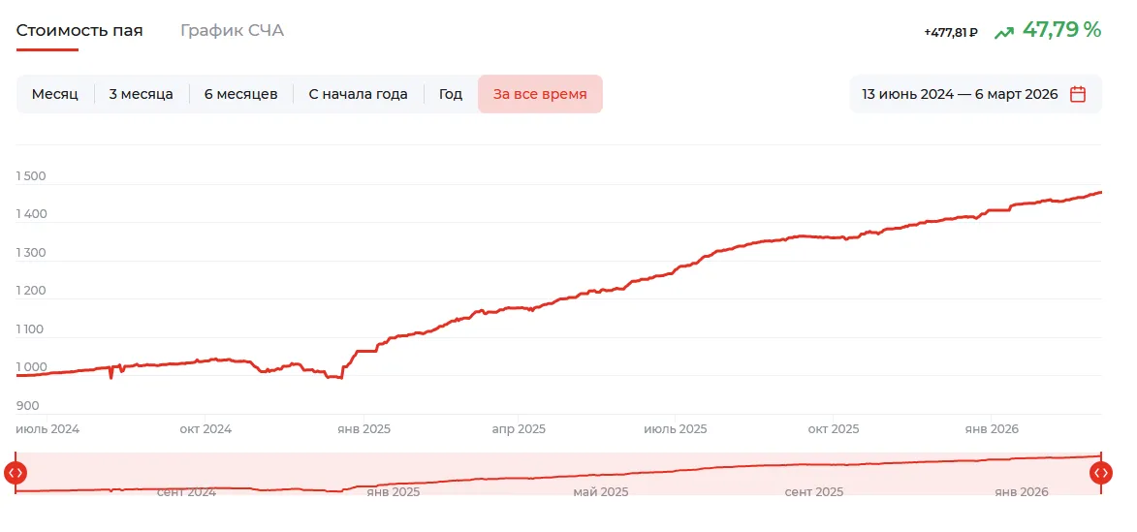The image size is (1137, 532).
Task: Click the май 2025 mini-timeline marker
Action: [601, 492]
